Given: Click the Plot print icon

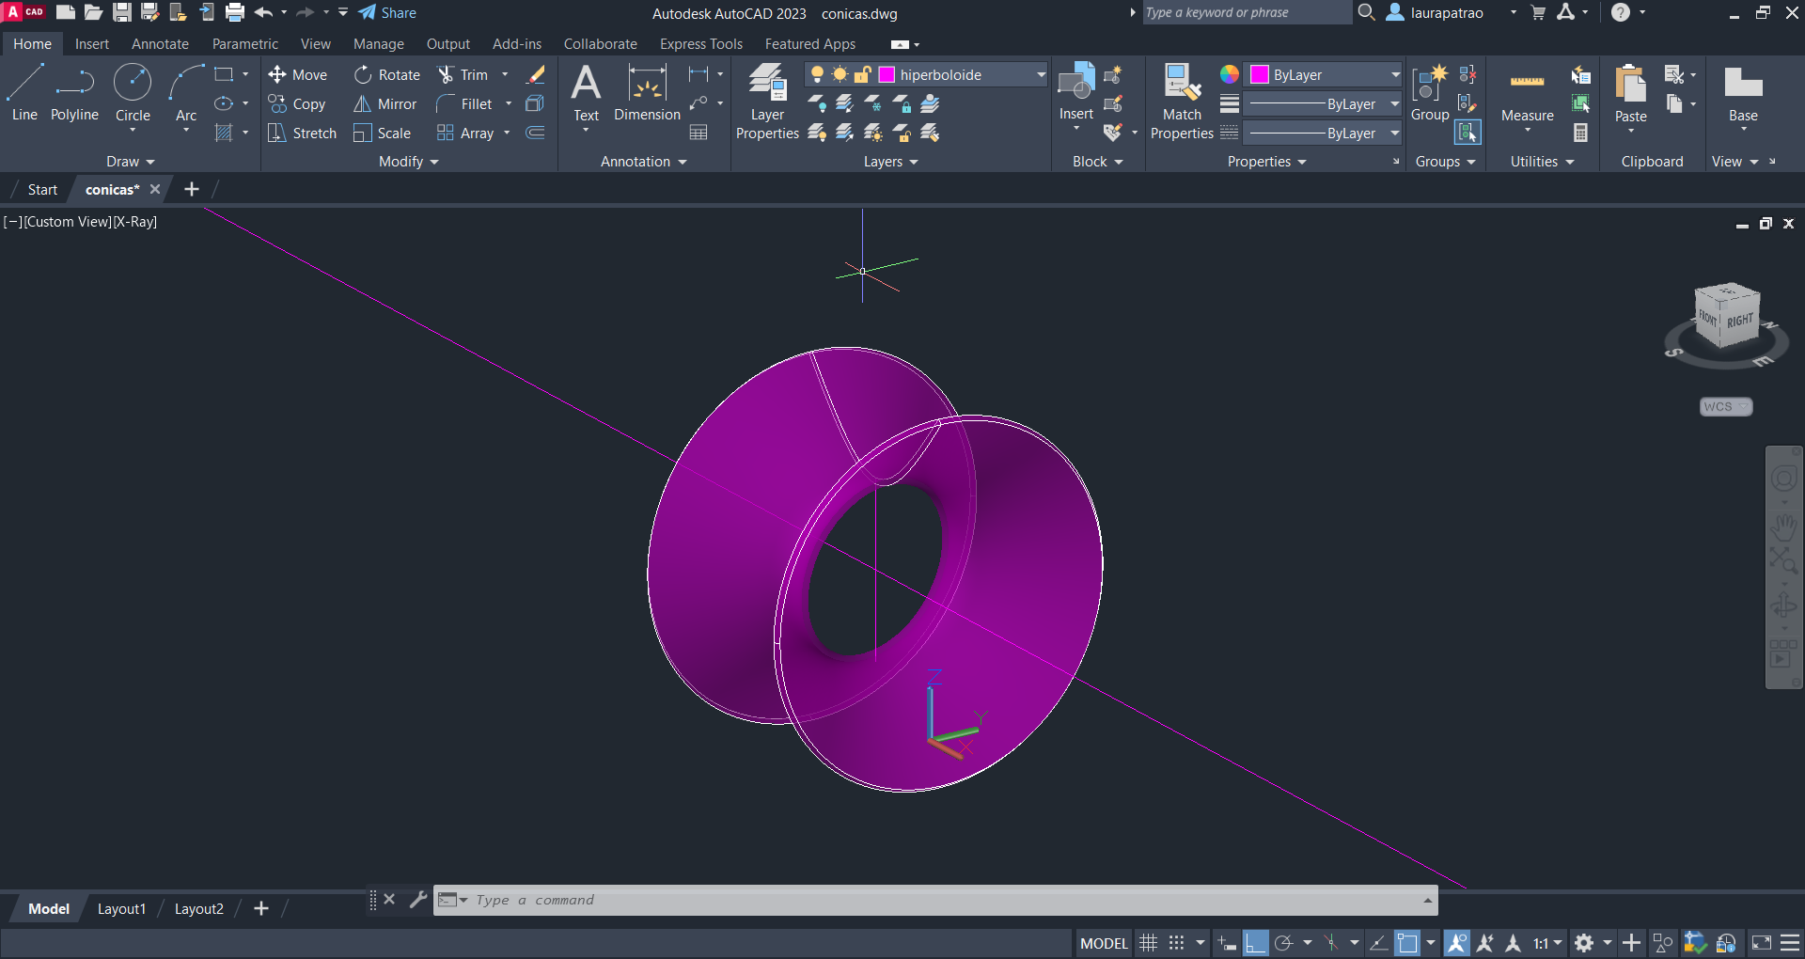Looking at the screenshot, I should pos(235,13).
